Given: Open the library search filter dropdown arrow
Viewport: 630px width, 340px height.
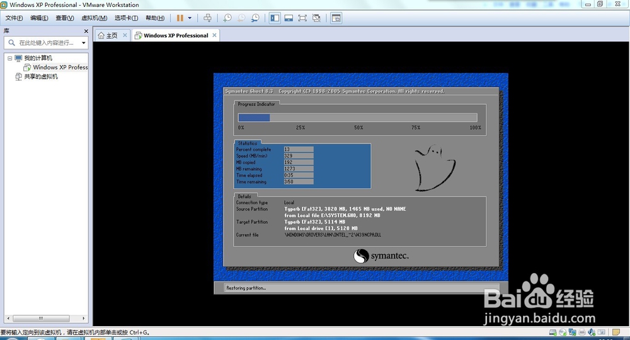Looking at the screenshot, I should click(84, 43).
